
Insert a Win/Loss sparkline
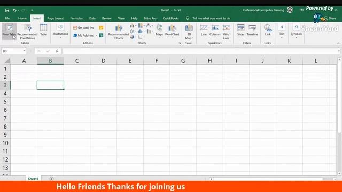[226, 32]
